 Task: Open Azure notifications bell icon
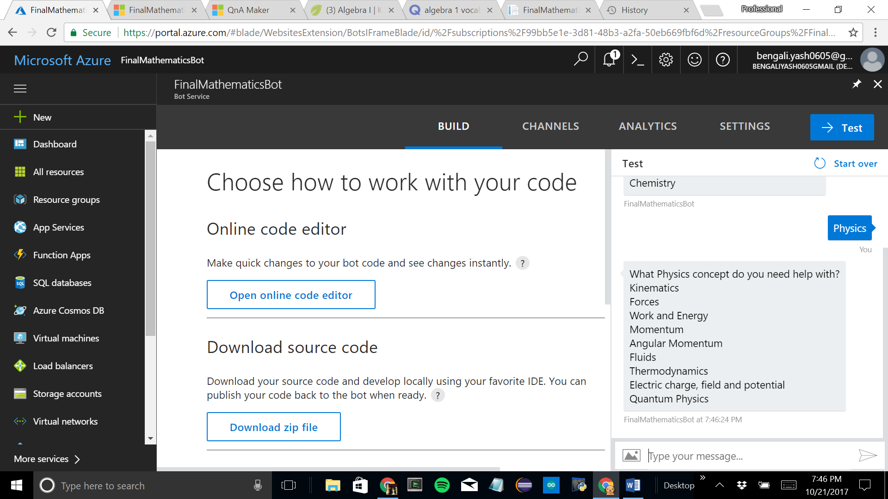pyautogui.click(x=609, y=60)
